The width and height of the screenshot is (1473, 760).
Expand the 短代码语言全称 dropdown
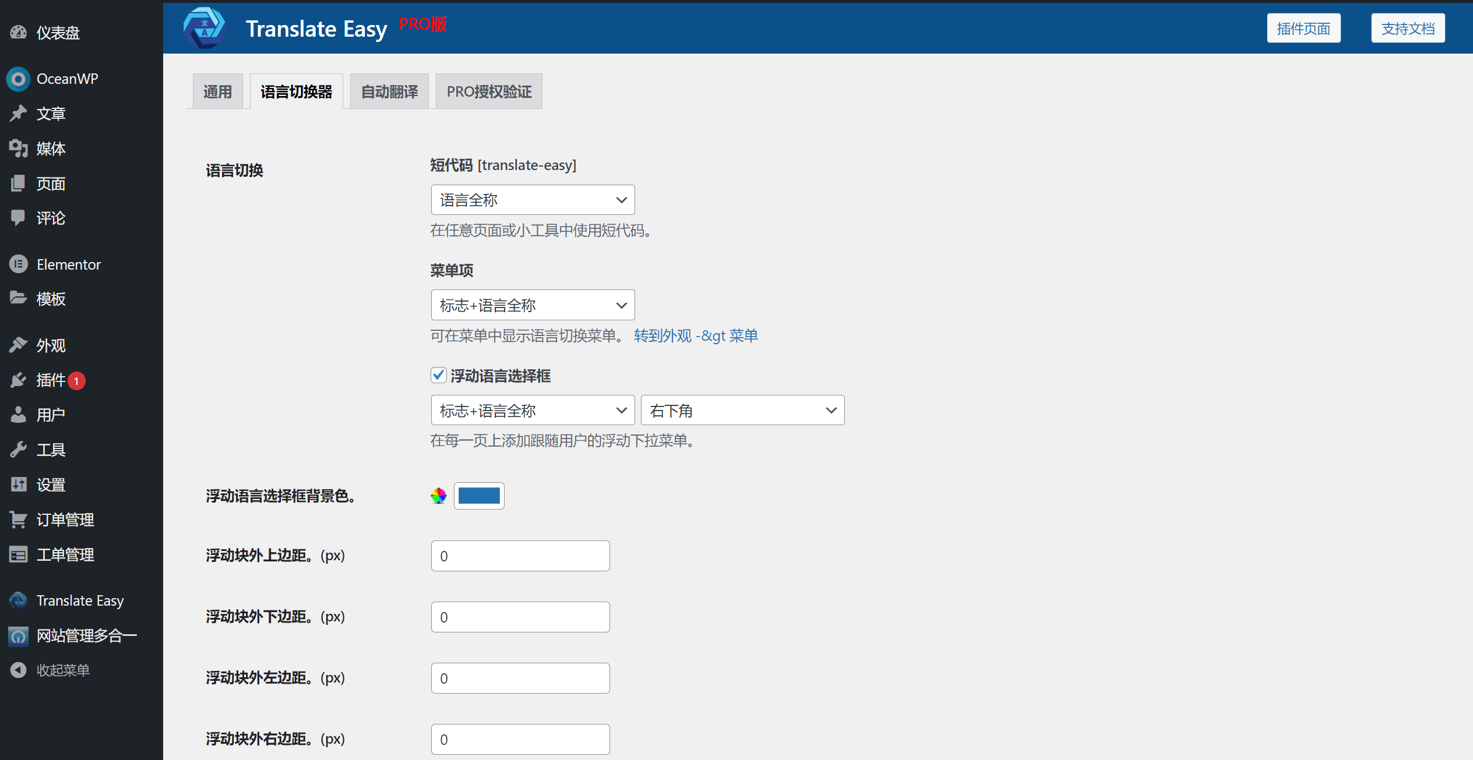point(531,200)
